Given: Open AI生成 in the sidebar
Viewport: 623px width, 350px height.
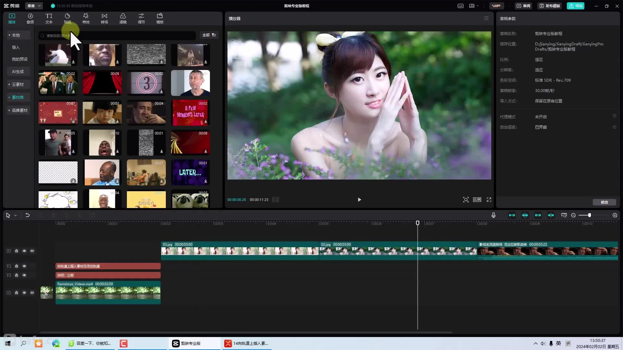Looking at the screenshot, I should point(18,71).
